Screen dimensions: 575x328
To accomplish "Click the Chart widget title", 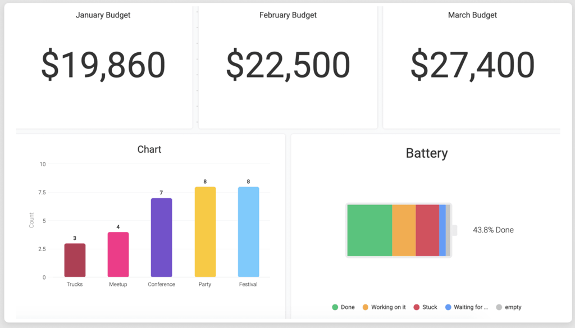I will pos(149,149).
